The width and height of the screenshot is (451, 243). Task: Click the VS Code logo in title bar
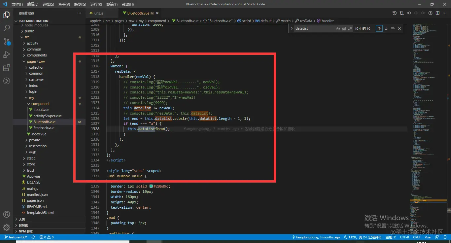[x=5, y=4]
